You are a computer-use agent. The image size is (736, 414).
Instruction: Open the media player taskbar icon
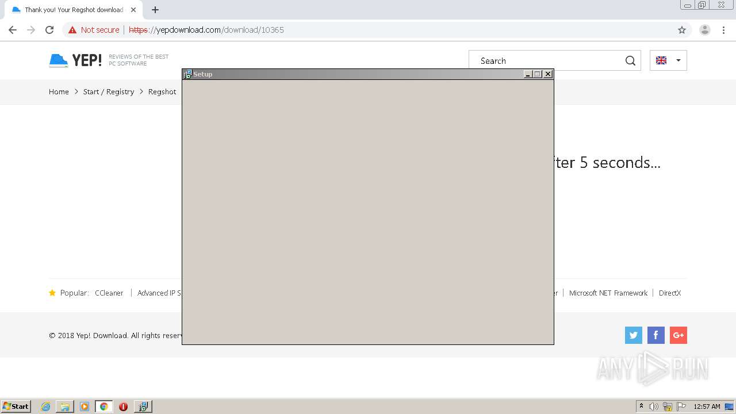[x=85, y=407]
